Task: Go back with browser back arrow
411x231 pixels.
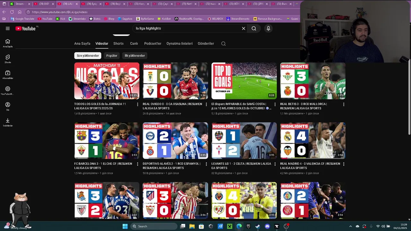Action: (x=4, y=12)
